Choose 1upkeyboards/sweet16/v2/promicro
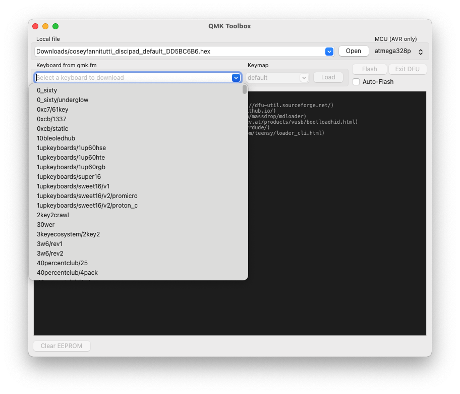The width and height of the screenshot is (460, 394). click(x=138, y=196)
